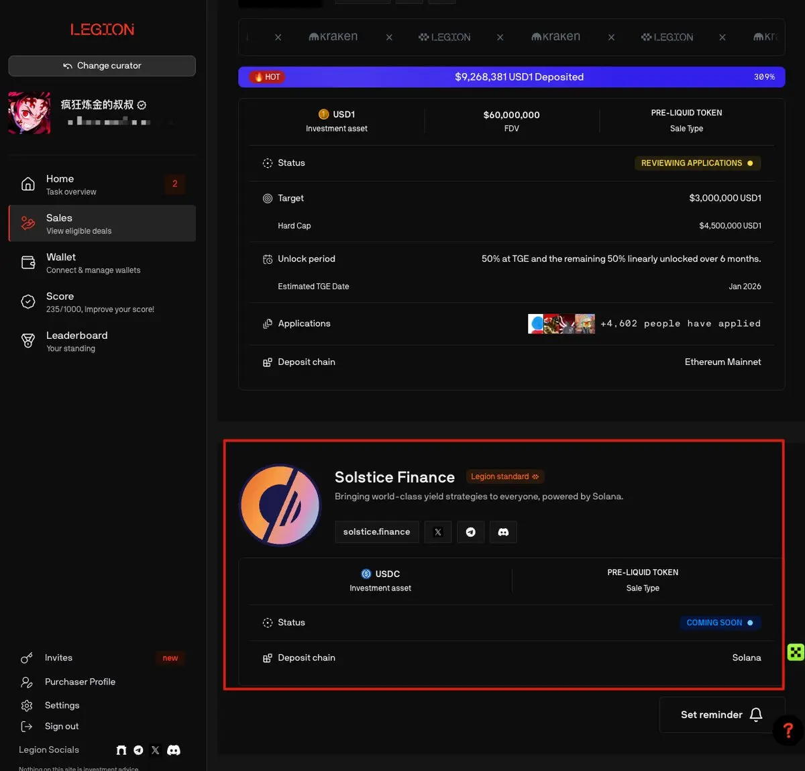
Task: Click the Change curator button
Action: (x=102, y=66)
